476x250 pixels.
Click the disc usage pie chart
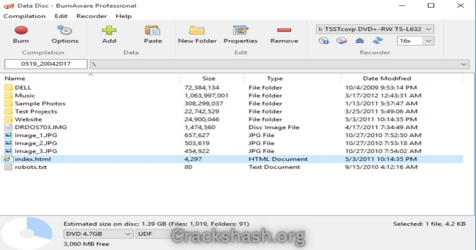point(27,234)
